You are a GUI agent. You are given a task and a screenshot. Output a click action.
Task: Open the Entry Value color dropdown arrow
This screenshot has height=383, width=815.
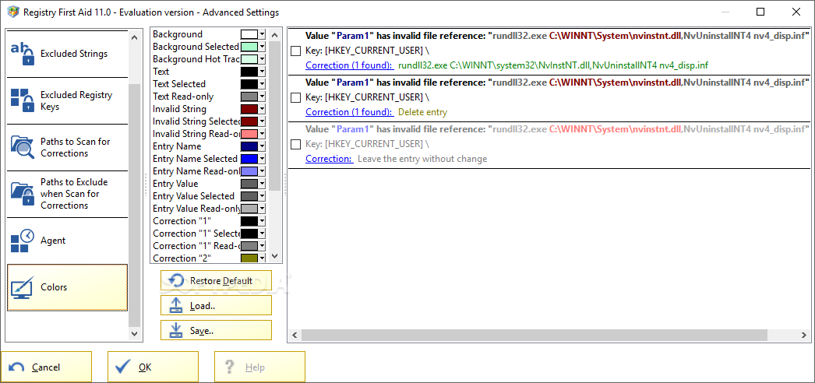pos(262,184)
